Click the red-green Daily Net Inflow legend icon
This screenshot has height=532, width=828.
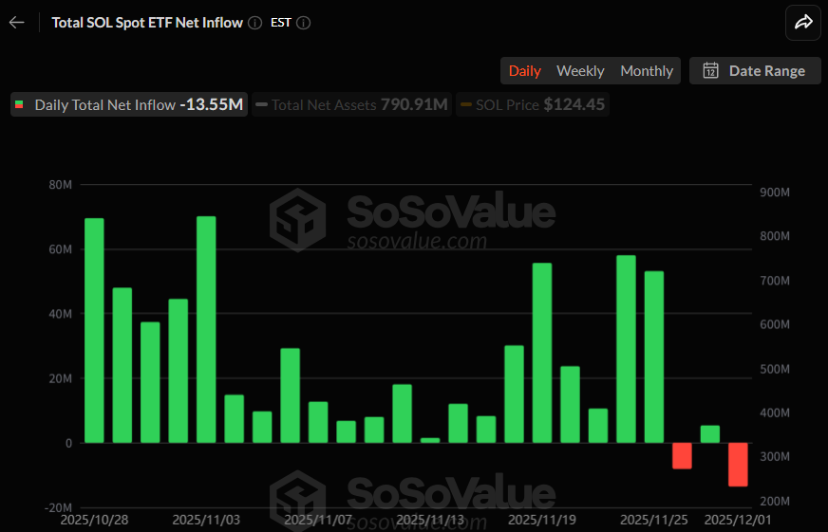pos(20,104)
